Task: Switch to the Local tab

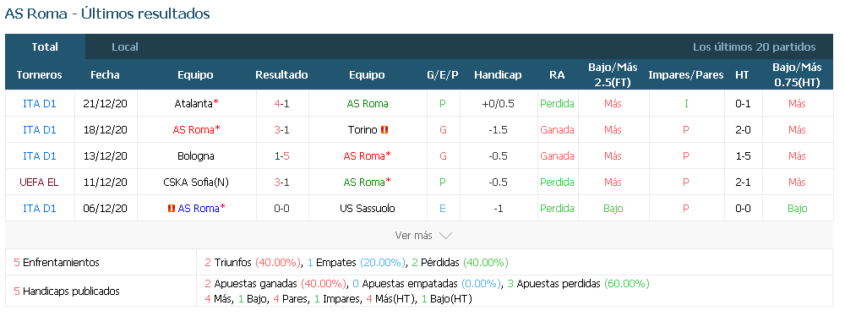Action: click(125, 47)
